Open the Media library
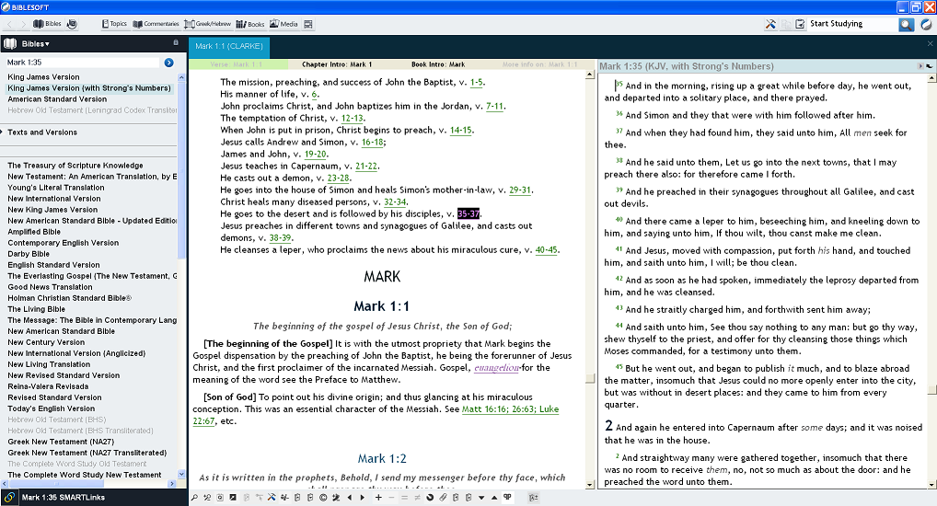 pos(283,24)
